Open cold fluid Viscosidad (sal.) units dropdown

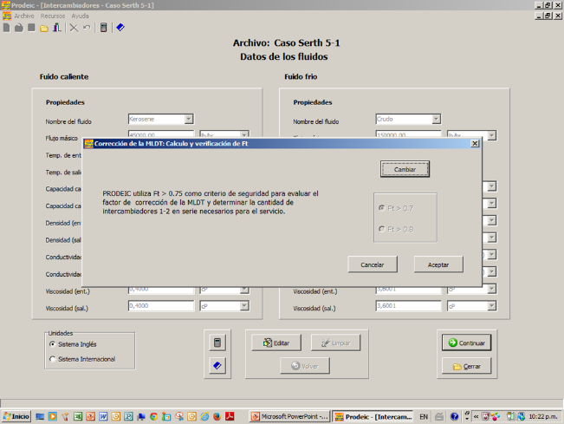coord(492,305)
